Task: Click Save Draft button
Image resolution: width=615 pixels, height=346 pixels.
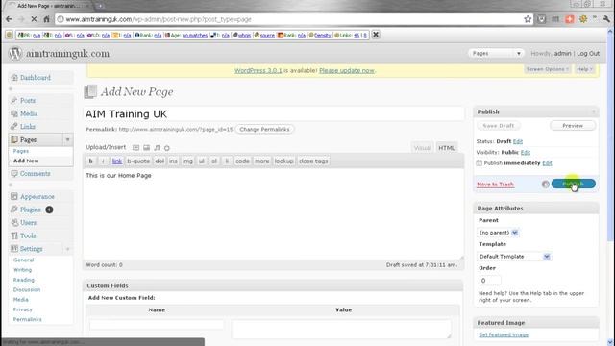Action: [498, 126]
